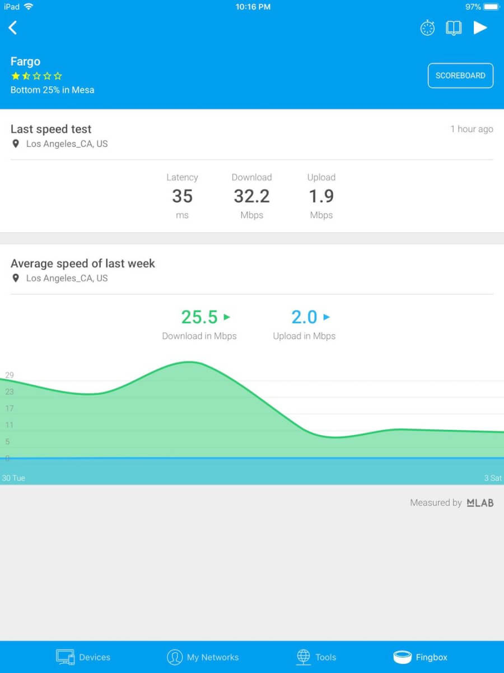Switch to the My Networks tab

(x=203, y=657)
